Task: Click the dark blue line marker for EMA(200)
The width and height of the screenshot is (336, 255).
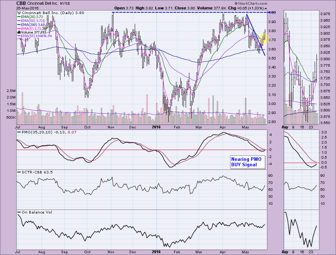Action: tap(19, 25)
